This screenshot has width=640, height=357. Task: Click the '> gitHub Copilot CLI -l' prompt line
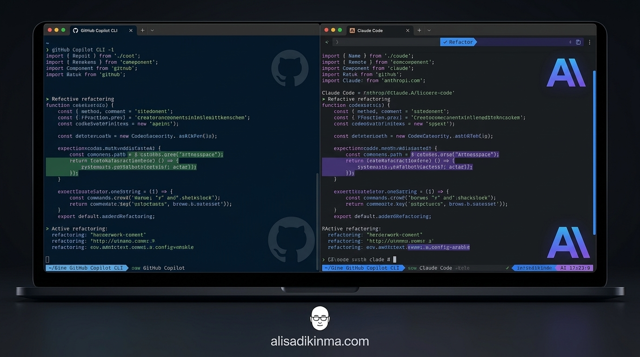pyautogui.click(x=80, y=49)
